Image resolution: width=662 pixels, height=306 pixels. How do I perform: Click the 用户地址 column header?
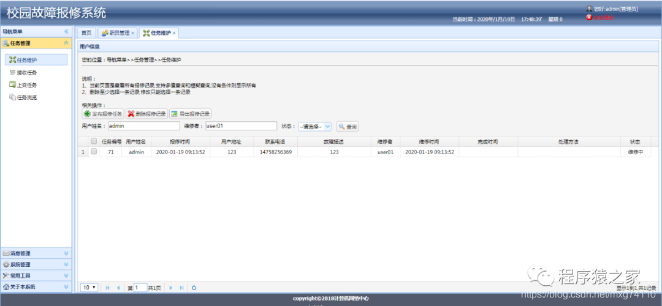[x=231, y=141]
